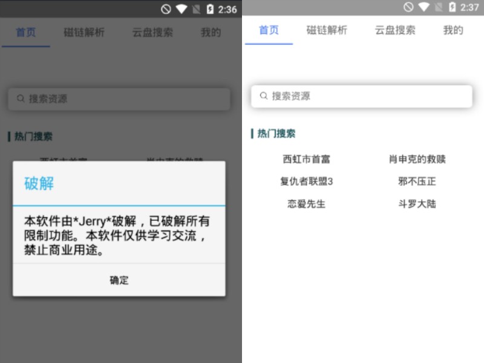The height and width of the screenshot is (363, 484).
Task: Select the 首页 tab on the right screen
Action: point(269,30)
